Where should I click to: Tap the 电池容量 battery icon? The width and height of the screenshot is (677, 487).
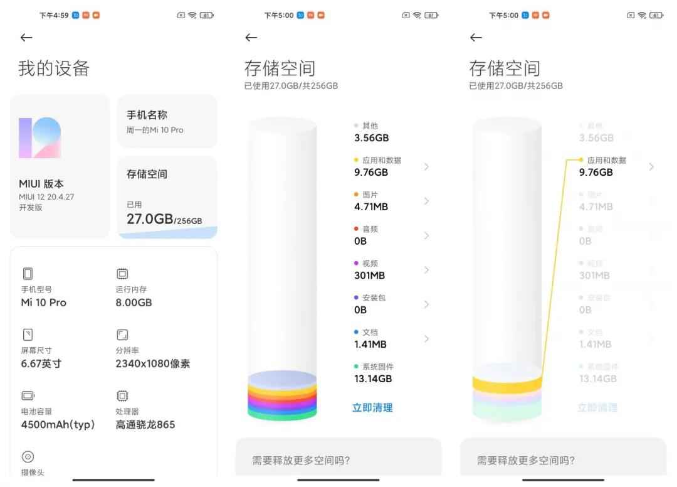pos(28,395)
